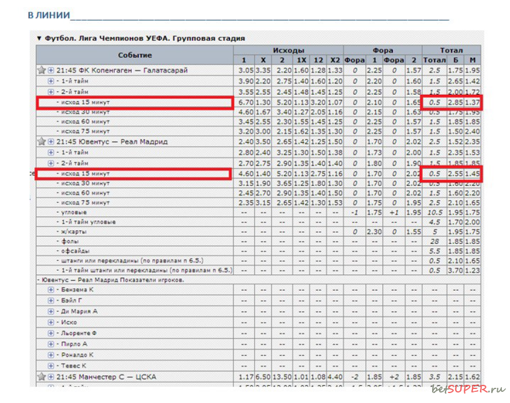This screenshot has width=510, height=403.
Task: Pick under odds 1.23 on 1-й тайм штанги
Action: [x=473, y=270]
